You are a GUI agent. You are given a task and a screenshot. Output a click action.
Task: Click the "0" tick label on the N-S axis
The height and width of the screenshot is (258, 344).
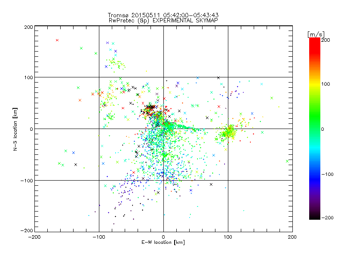31,129
